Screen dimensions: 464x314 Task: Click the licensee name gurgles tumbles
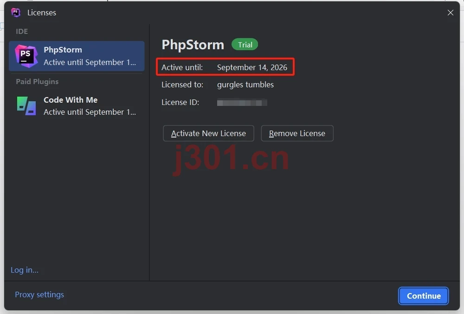[245, 85]
